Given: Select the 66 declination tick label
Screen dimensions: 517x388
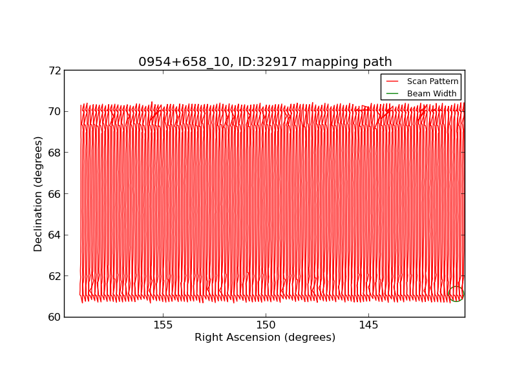Looking at the screenshot, I should [54, 194].
